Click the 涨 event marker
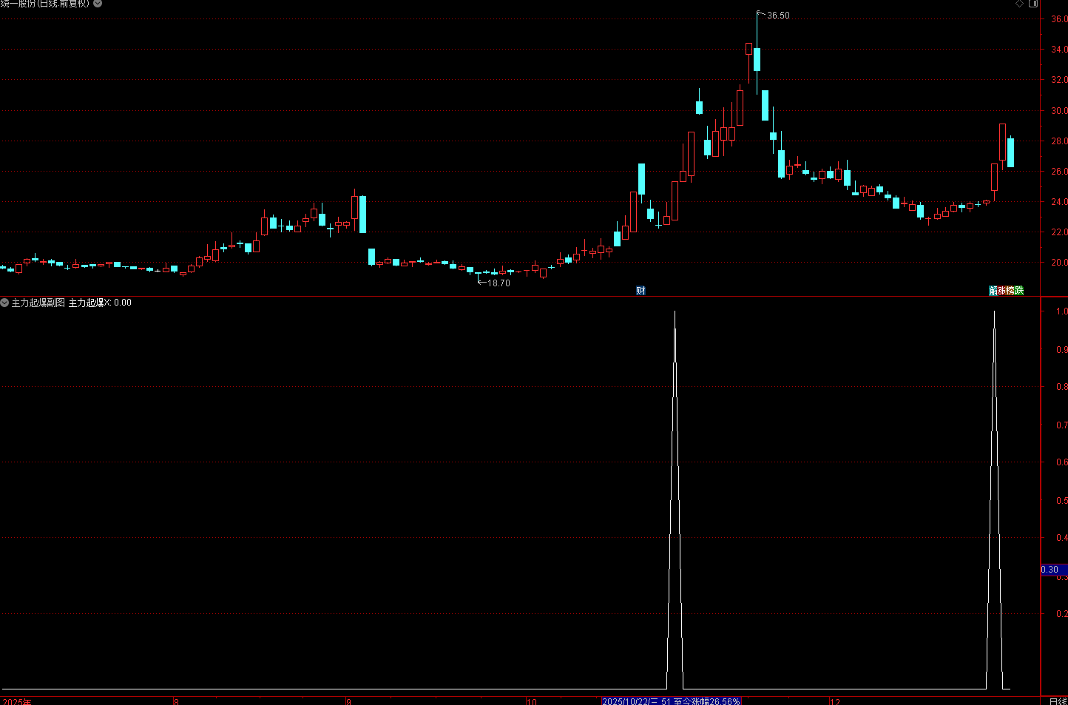 pyautogui.click(x=1002, y=291)
